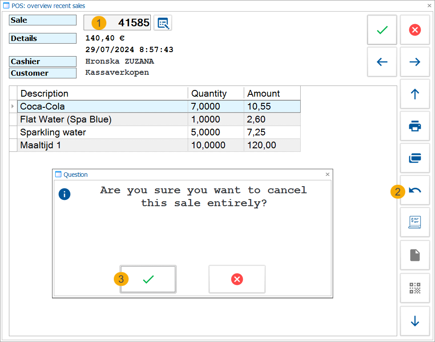Print the receipt using printer icon
Viewport: 435px width, 342px height.
(x=415, y=126)
